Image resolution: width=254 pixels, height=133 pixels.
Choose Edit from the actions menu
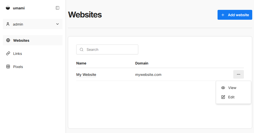tap(231, 97)
